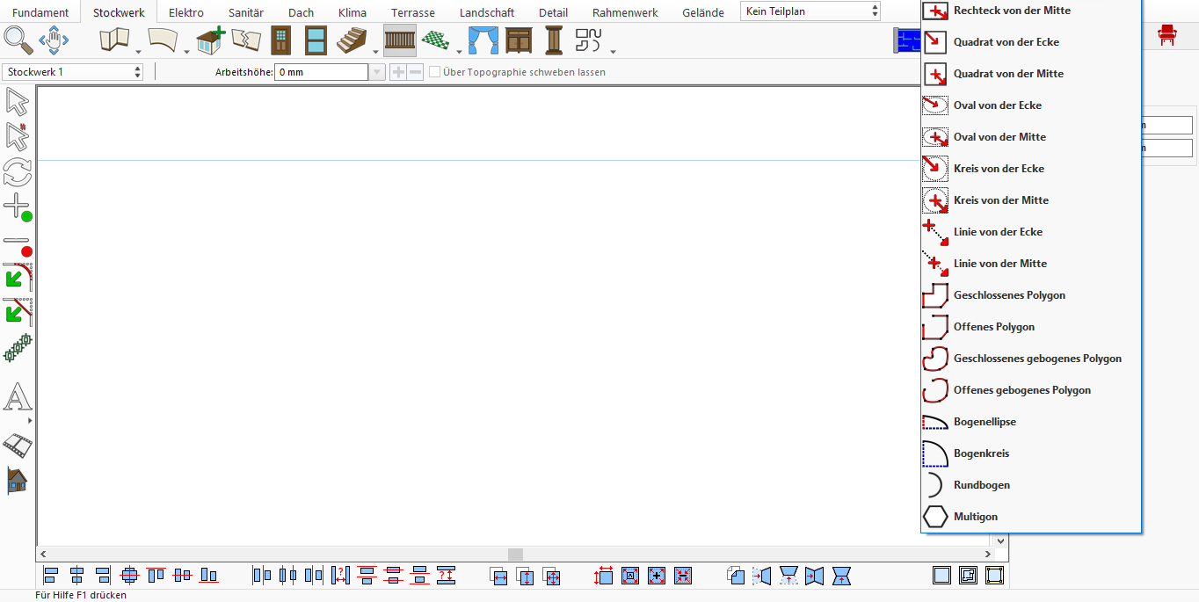
Task: Select the door tool icon
Action: (x=280, y=41)
